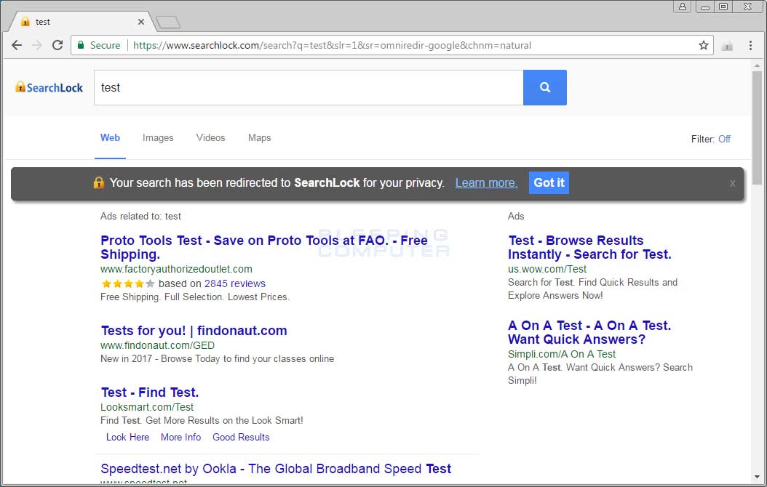Click the 'Learn more.' link in banner
The width and height of the screenshot is (767, 487).
point(486,183)
